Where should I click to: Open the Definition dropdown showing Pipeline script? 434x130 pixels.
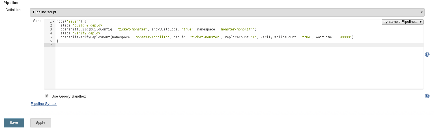[x=227, y=12]
